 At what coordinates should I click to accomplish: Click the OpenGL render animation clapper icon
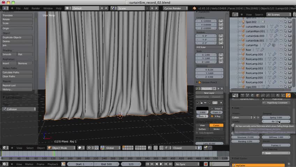210,148
